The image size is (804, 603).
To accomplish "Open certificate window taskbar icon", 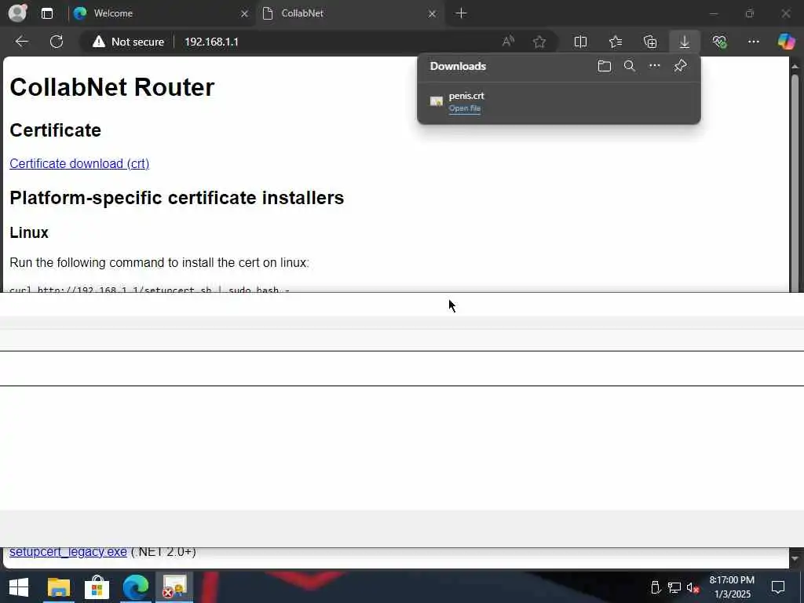I will pos(174,587).
